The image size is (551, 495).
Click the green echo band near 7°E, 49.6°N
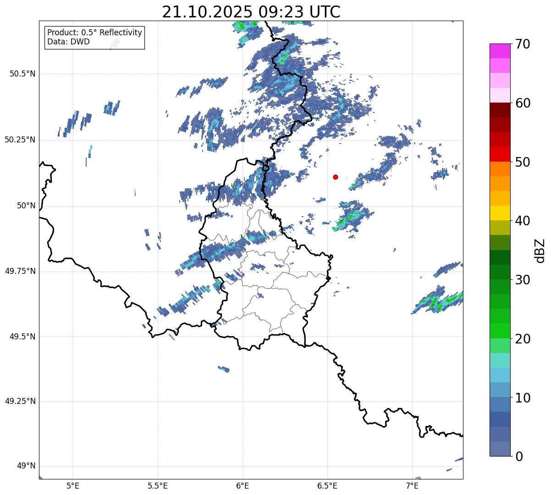click(438, 301)
